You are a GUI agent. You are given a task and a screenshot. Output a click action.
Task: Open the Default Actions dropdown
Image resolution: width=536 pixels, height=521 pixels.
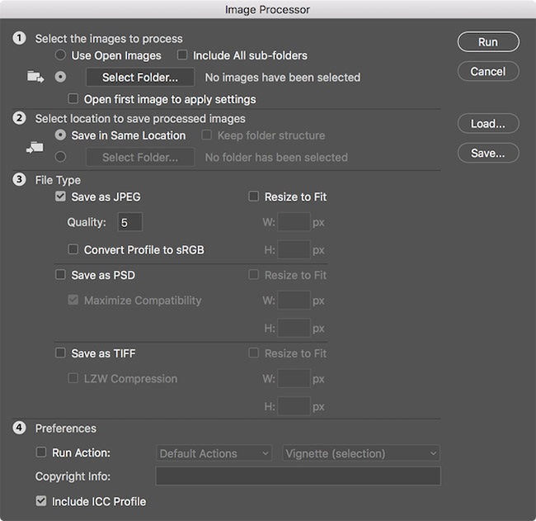coord(214,453)
